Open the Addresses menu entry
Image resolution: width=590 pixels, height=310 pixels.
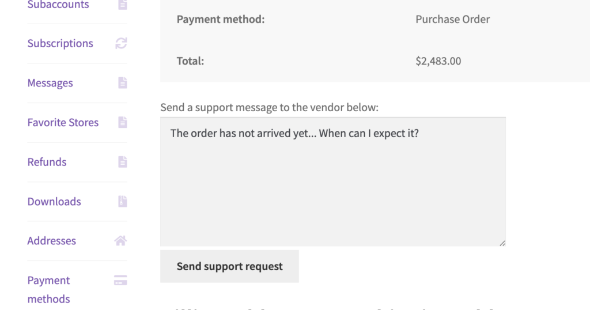point(51,241)
